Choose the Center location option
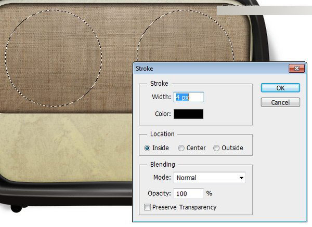Image resolution: width=312 pixels, height=227 pixels. pyautogui.click(x=181, y=148)
